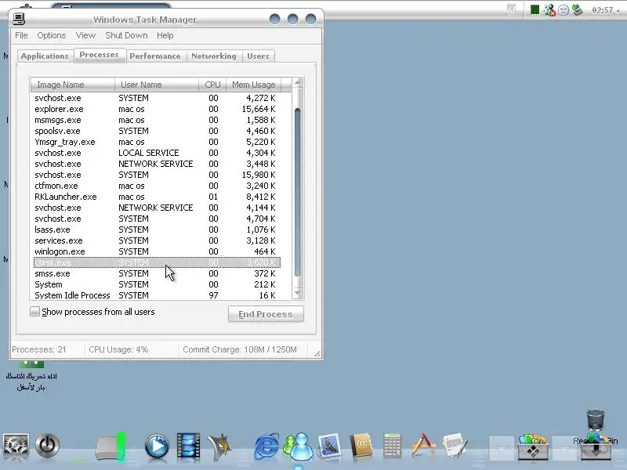Launch Internet Explorer from the dock
627x470 pixels.
coord(266,446)
